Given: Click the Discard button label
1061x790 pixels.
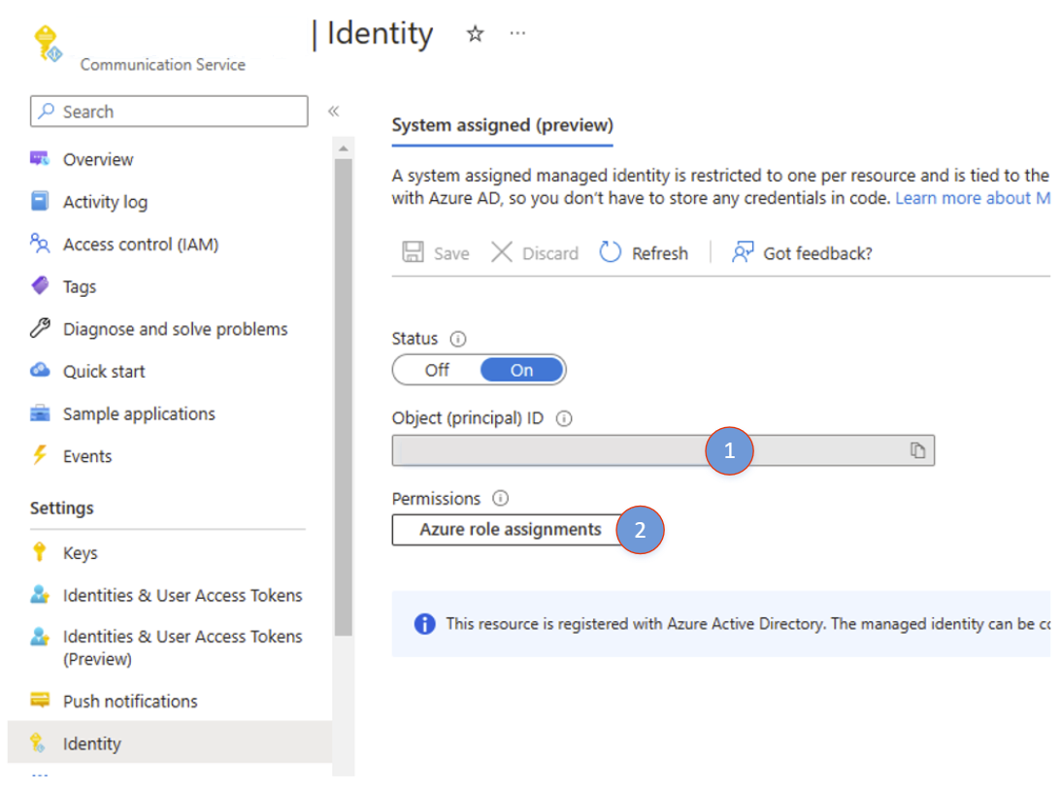Looking at the screenshot, I should 550,253.
